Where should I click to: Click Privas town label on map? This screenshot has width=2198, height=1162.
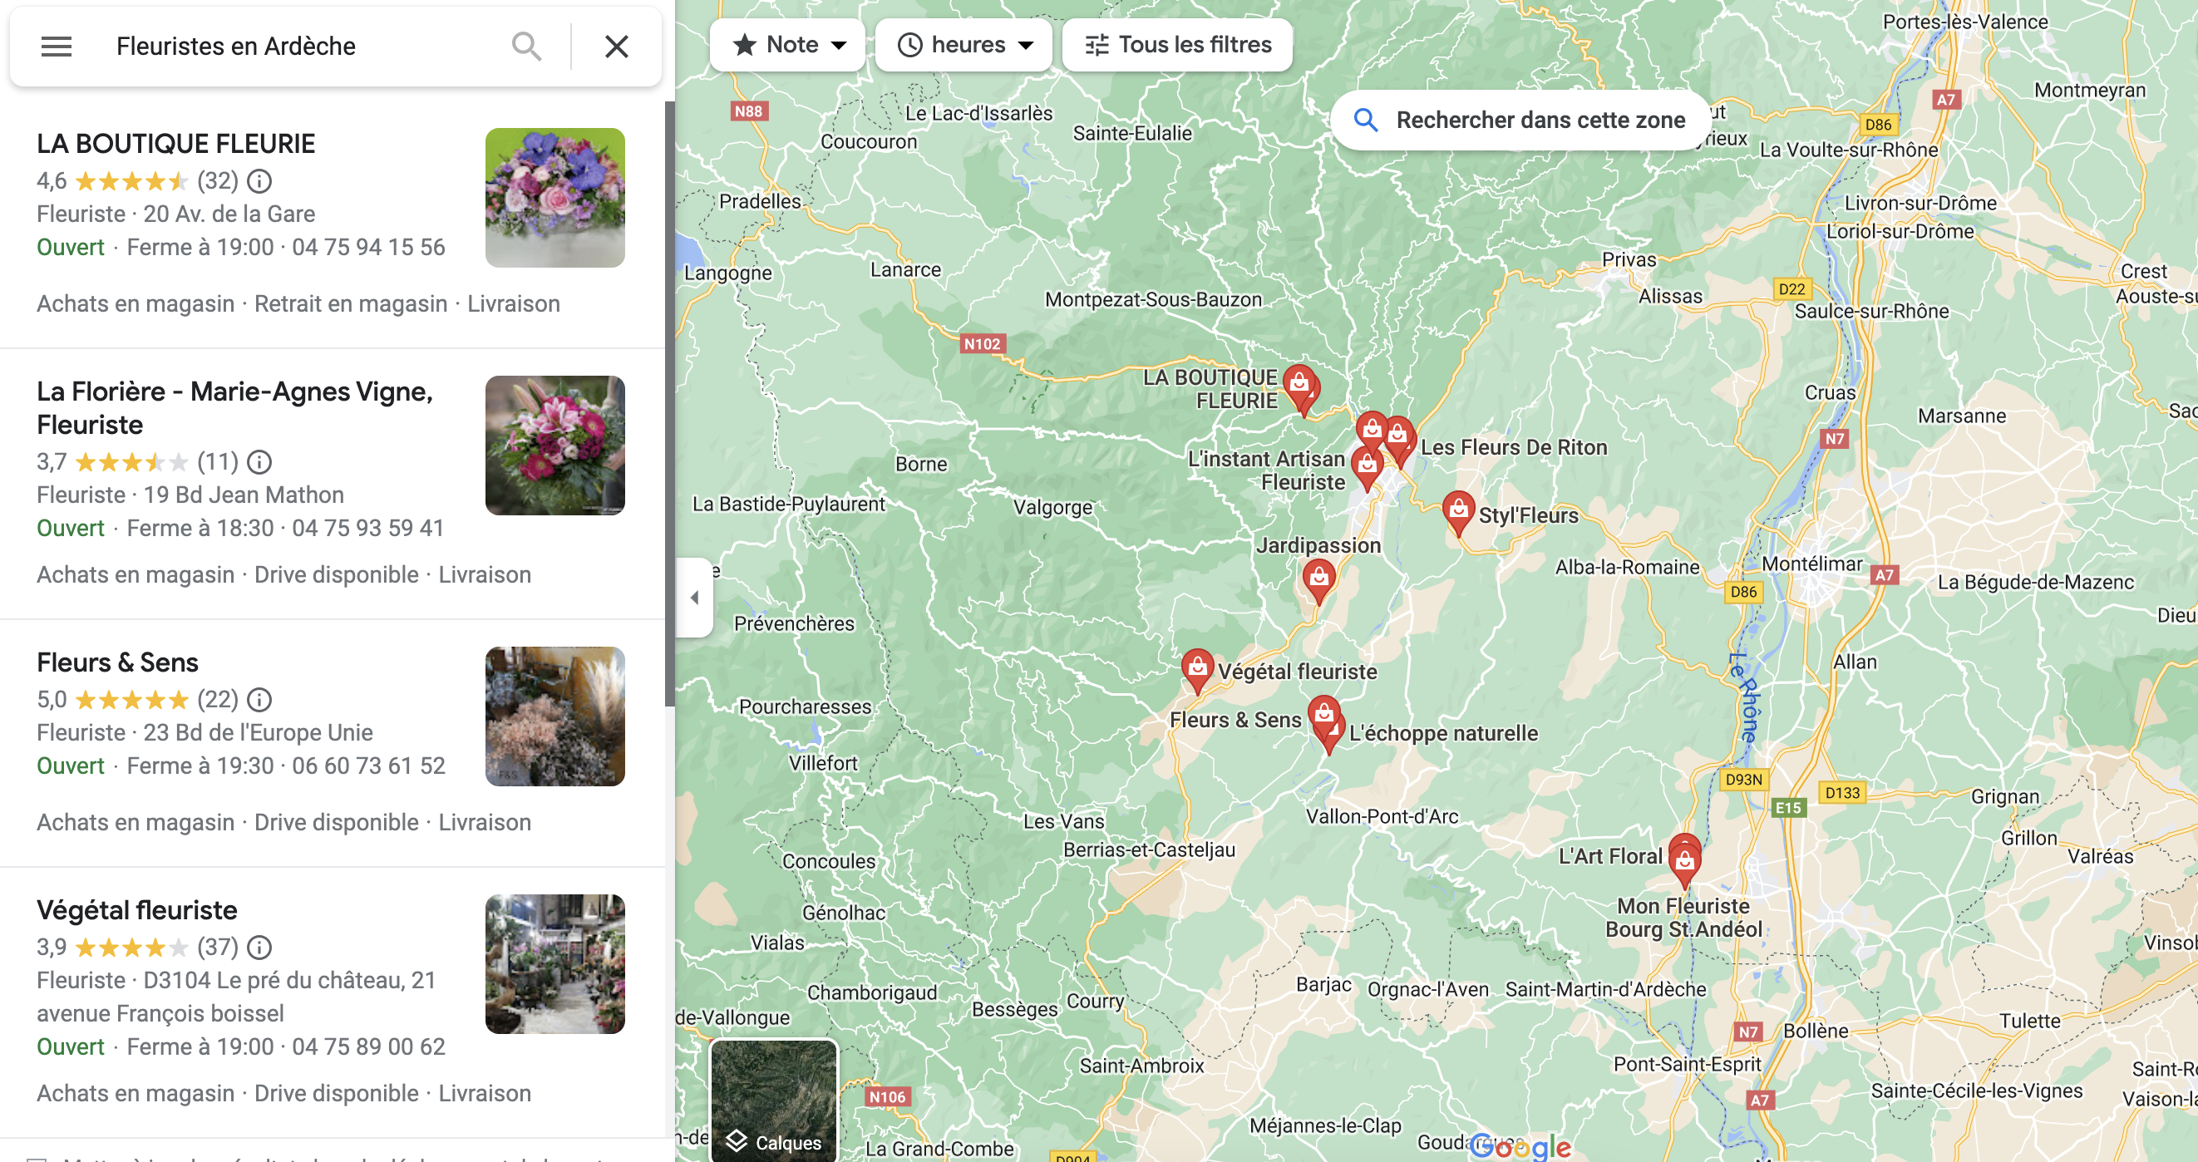coord(1629,259)
